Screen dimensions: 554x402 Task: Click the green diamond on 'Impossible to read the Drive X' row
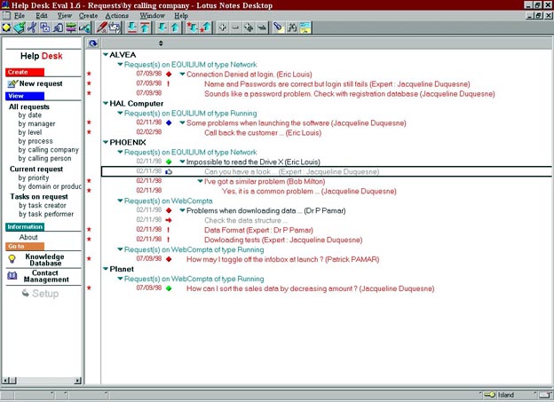169,162
